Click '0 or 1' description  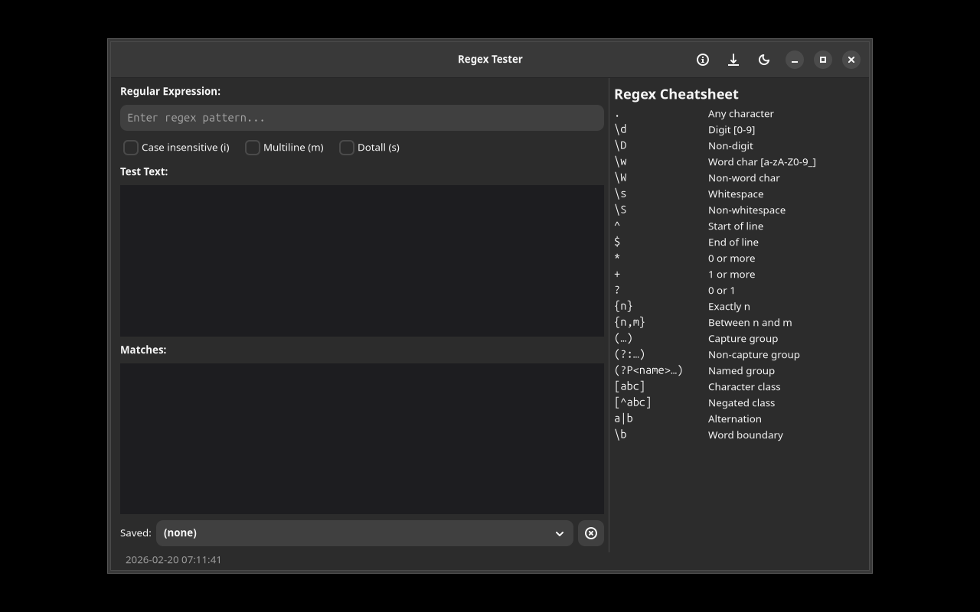721,290
